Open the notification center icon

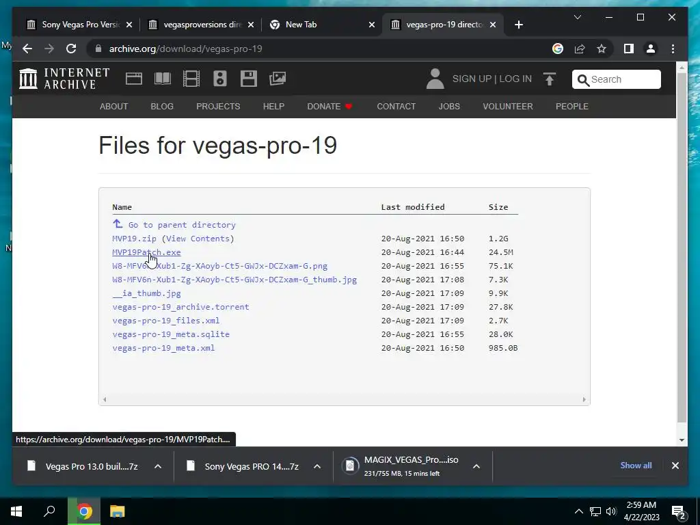(679, 511)
